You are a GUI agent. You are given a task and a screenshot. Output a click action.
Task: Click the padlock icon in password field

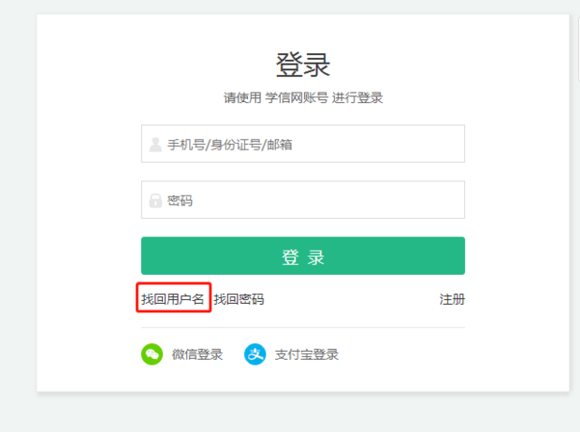(155, 200)
